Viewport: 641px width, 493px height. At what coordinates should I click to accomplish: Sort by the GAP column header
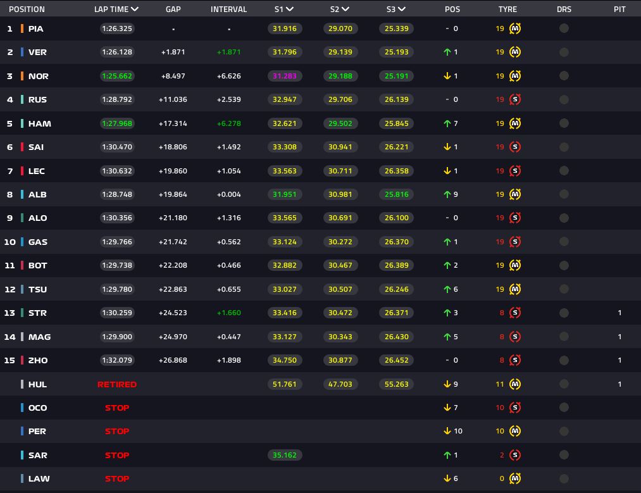pyautogui.click(x=173, y=9)
